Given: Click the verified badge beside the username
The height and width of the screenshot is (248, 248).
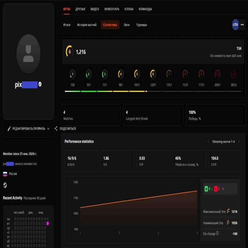Looking at the screenshot, I should coord(40,84).
